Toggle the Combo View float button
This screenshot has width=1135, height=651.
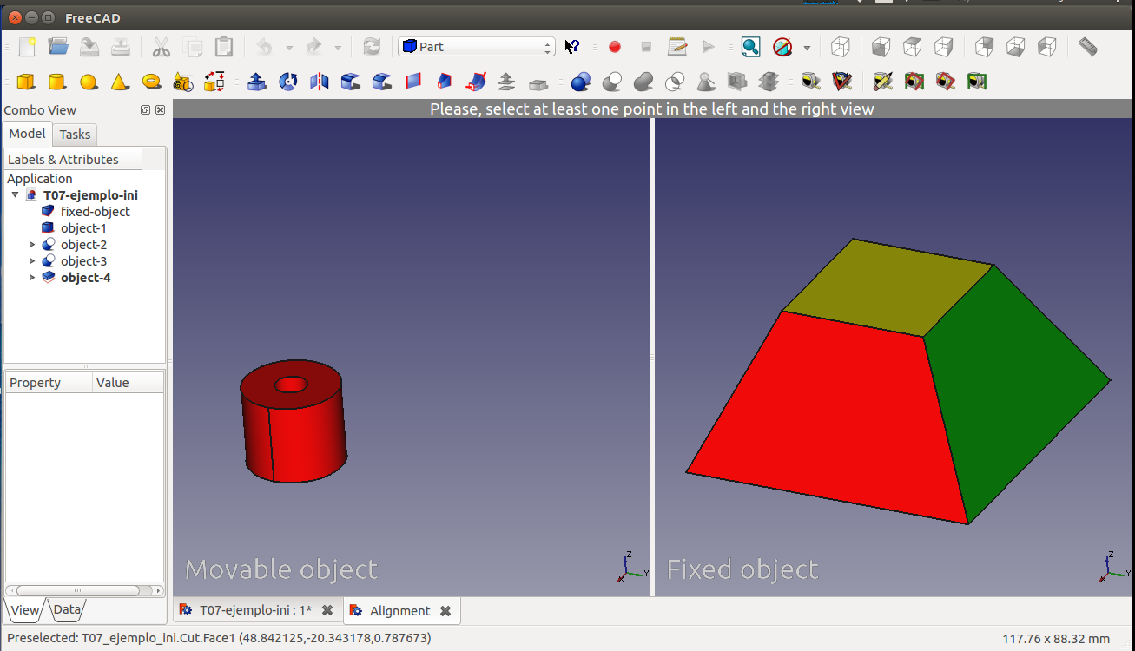146,110
